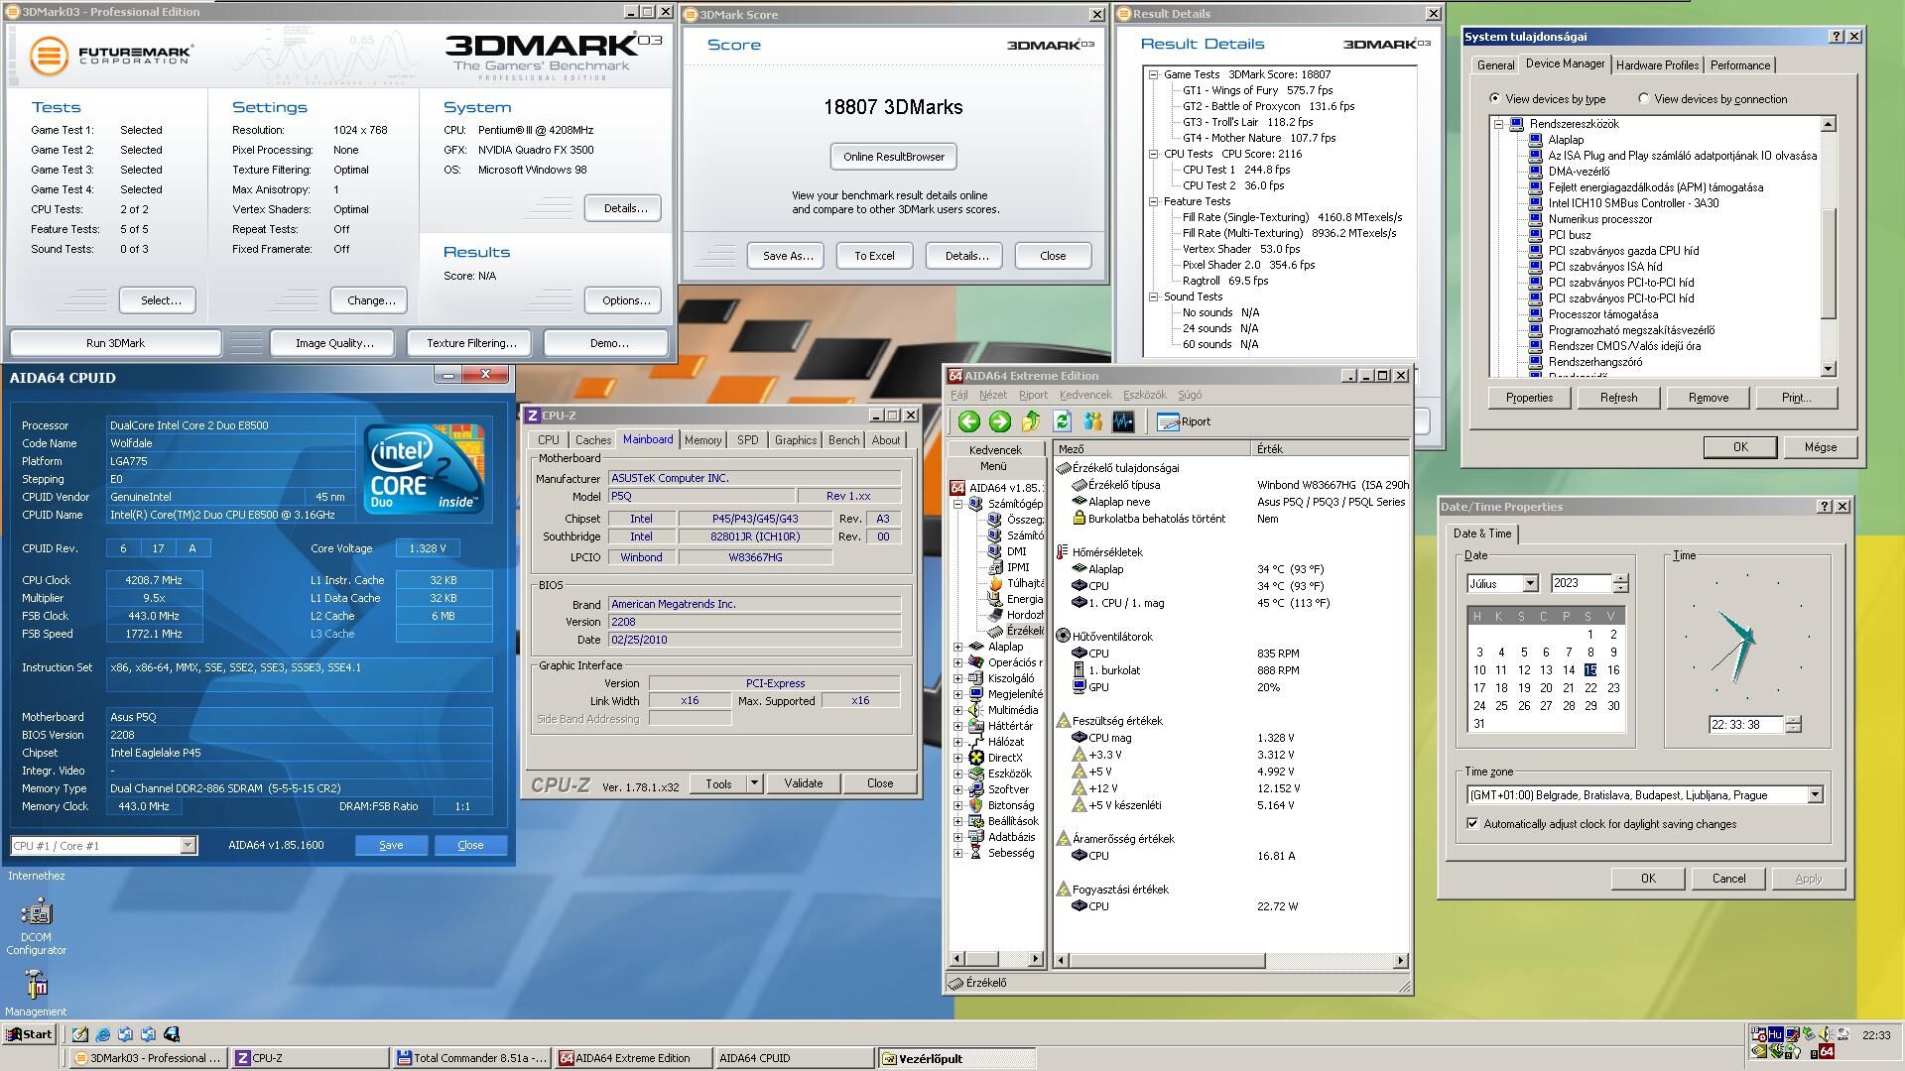
Task: Click the AIDA64 refresh toolbar icon
Action: coord(1062,421)
